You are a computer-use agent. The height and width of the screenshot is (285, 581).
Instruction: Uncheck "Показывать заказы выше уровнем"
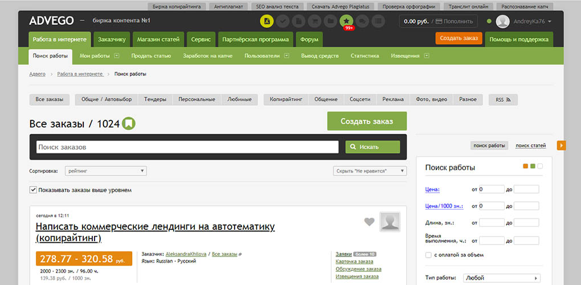tap(33, 190)
